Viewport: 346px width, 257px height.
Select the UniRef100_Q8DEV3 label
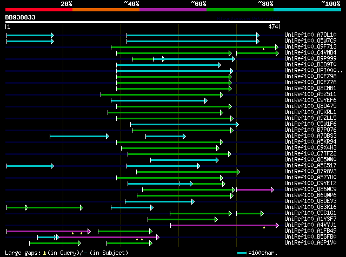[310, 201]
